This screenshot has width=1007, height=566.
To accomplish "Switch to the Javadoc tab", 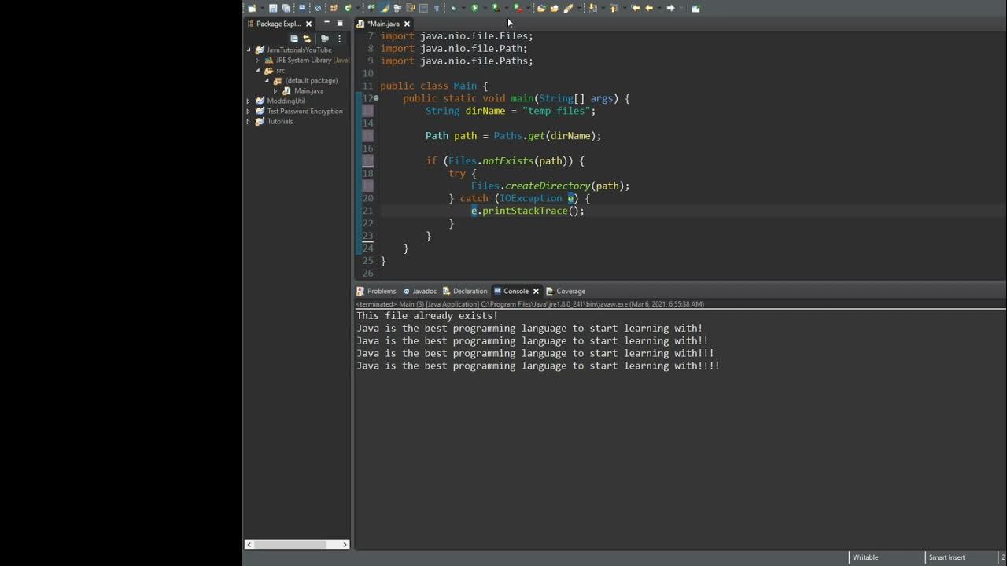I will click(x=419, y=291).
